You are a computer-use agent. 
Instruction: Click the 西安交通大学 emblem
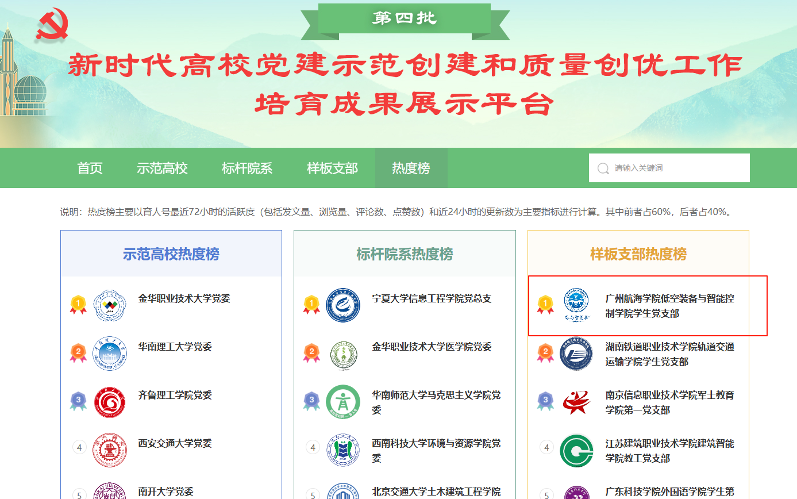(109, 450)
